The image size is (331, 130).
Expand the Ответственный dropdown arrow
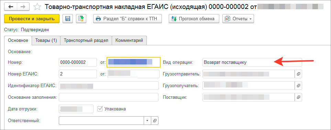click(x=147, y=120)
